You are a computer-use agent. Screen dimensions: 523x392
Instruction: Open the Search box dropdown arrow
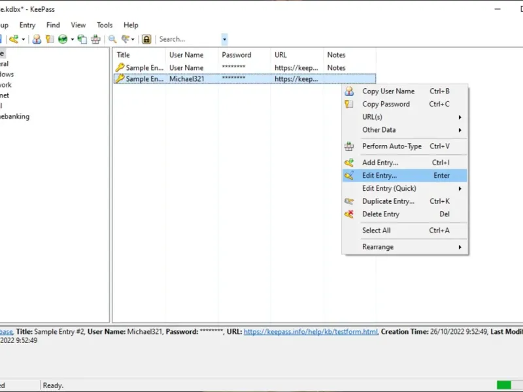click(x=224, y=39)
